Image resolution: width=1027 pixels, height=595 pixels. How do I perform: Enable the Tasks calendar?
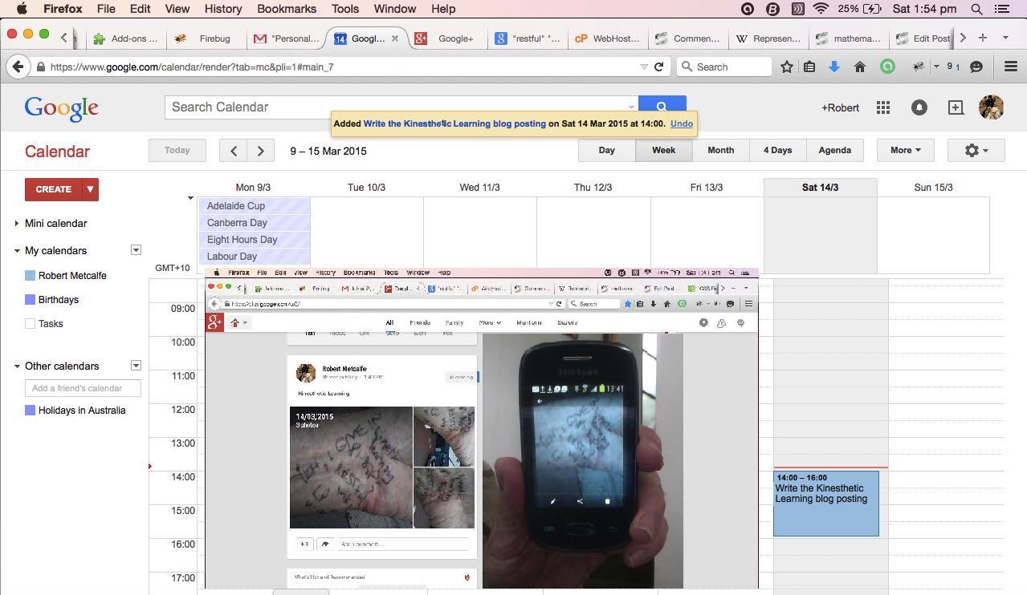point(31,324)
